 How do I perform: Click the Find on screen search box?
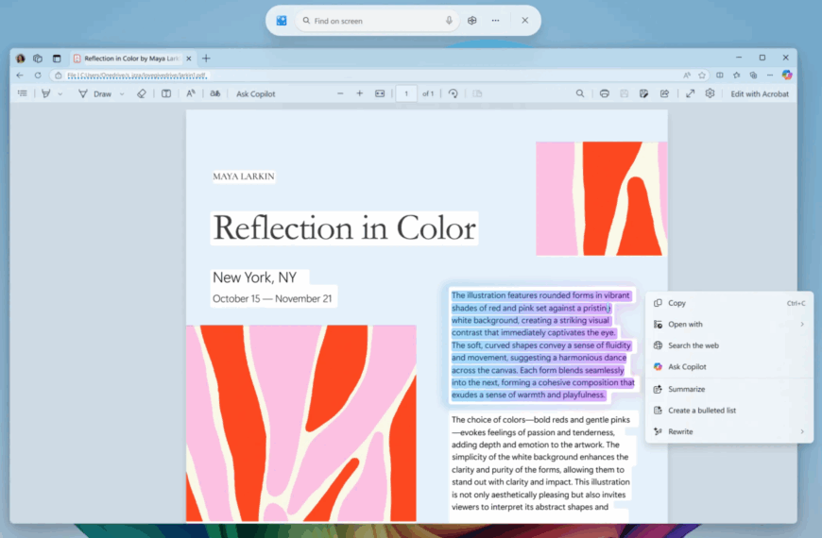click(x=377, y=21)
